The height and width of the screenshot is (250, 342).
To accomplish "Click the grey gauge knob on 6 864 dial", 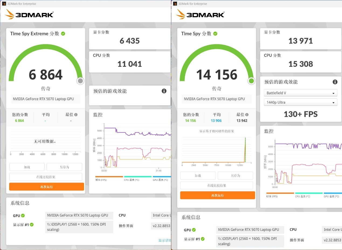I will click(80, 81).
